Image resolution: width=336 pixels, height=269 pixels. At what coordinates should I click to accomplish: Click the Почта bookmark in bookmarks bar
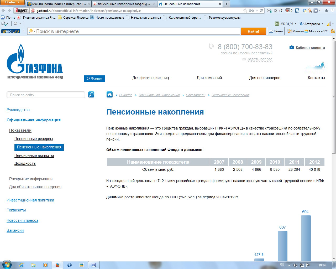(x=8, y=18)
